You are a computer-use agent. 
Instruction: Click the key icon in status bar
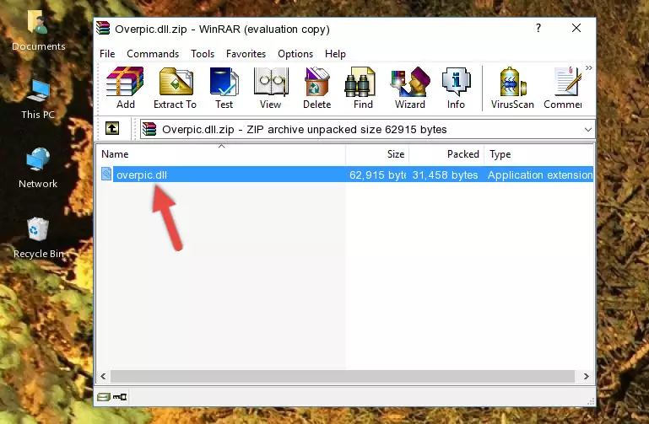(x=120, y=397)
